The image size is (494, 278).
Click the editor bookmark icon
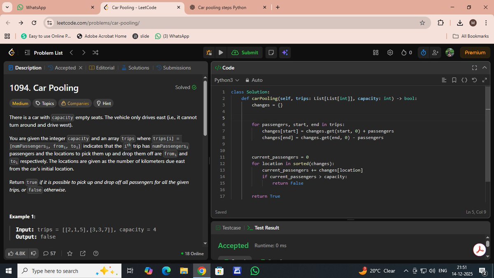[454, 80]
